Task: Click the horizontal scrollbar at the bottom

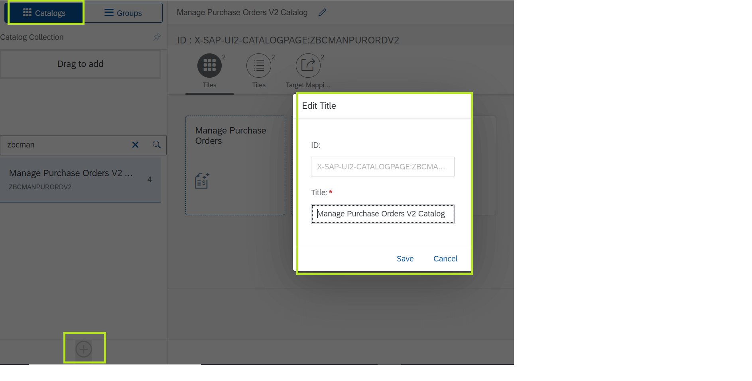Action: pyautogui.click(x=114, y=364)
